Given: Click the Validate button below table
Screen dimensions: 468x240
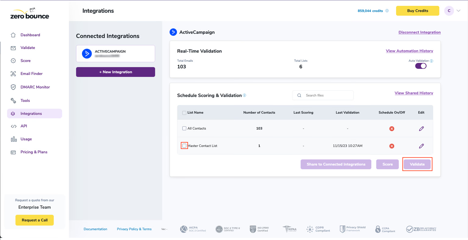Looking at the screenshot, I should pos(417,164).
